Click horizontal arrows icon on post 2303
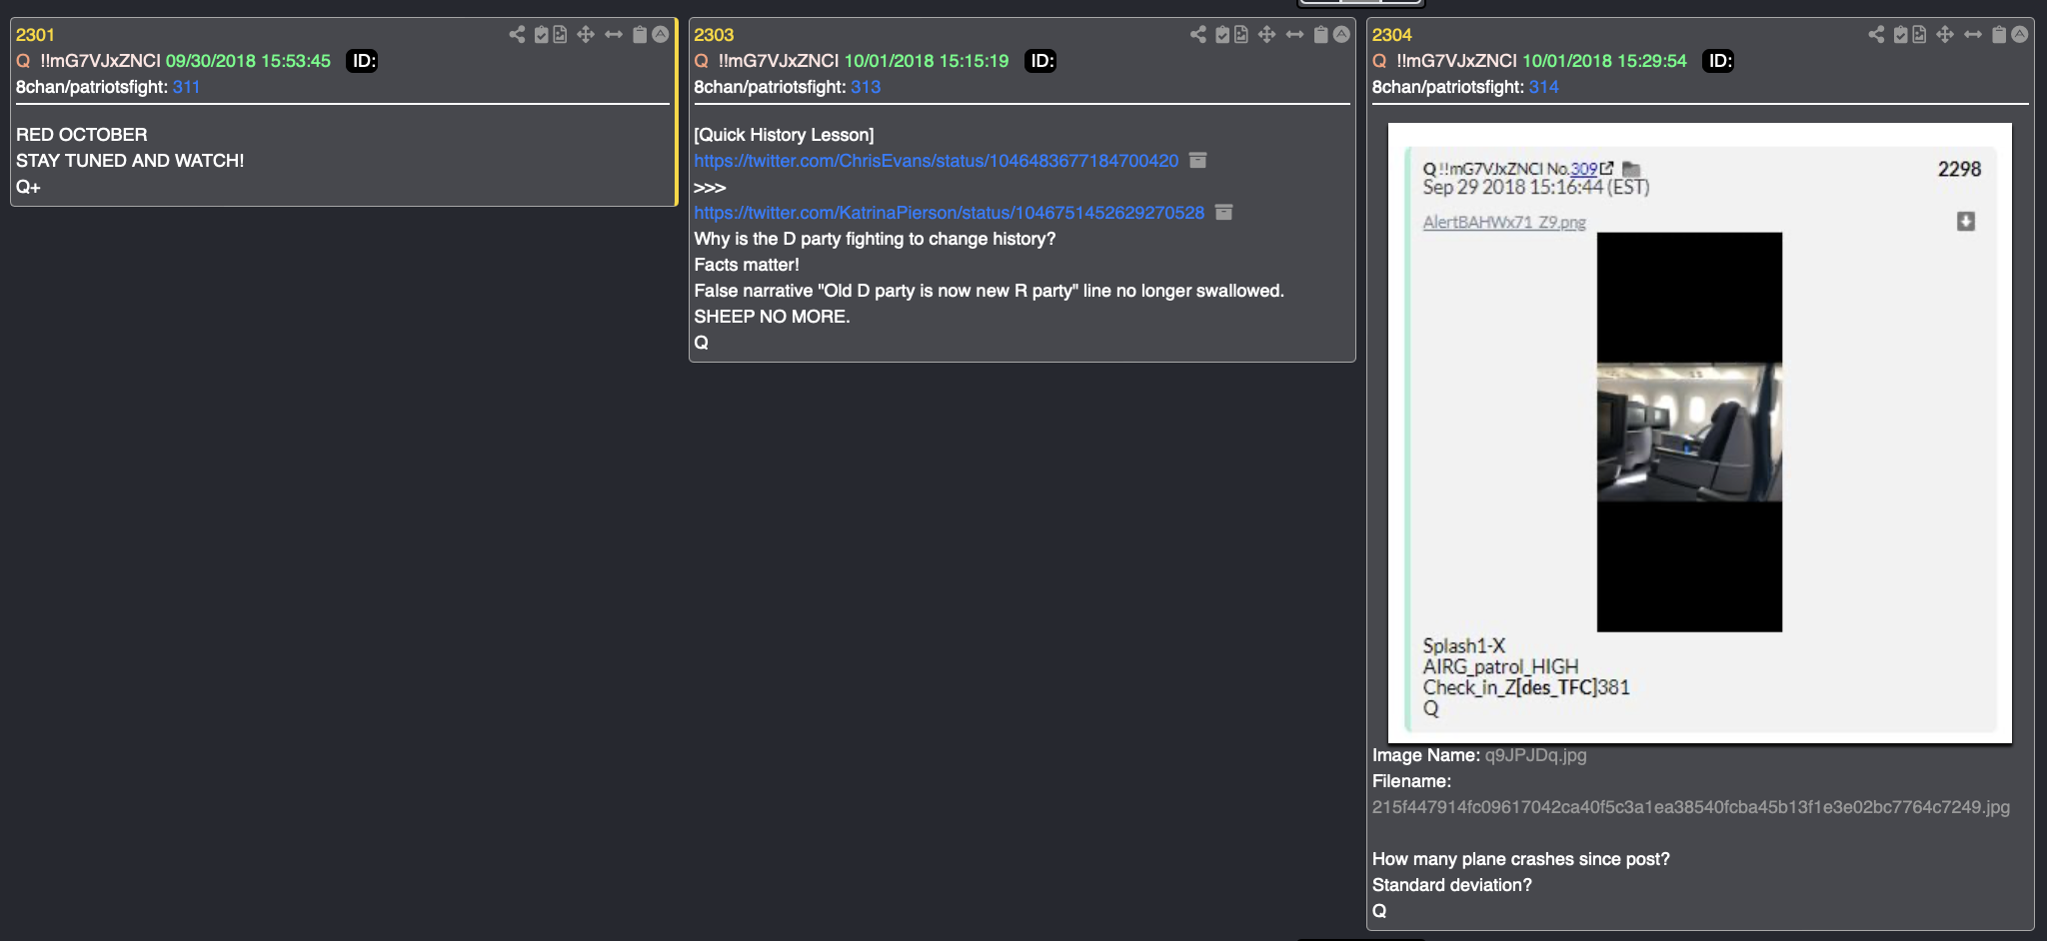Screen dimensions: 2047x941 pyautogui.click(x=1294, y=35)
